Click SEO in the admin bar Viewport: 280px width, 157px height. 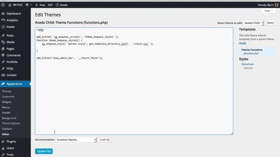point(50,5)
